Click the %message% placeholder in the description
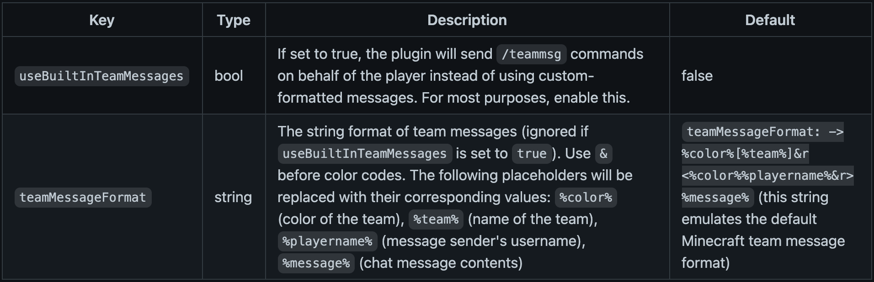The width and height of the screenshot is (874, 282). point(316,263)
